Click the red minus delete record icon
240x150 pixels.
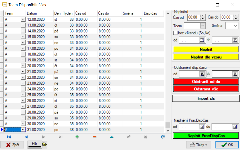point(94,137)
